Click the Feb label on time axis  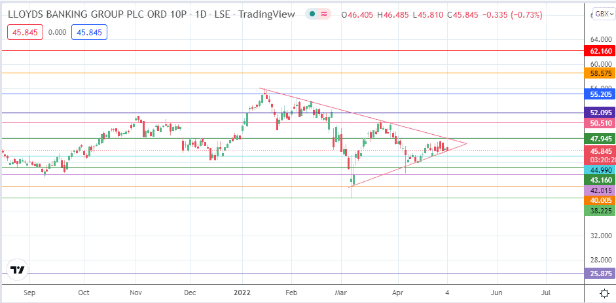[x=291, y=293]
